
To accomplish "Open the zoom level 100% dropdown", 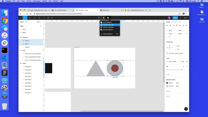I will pyautogui.click(x=185, y=18).
